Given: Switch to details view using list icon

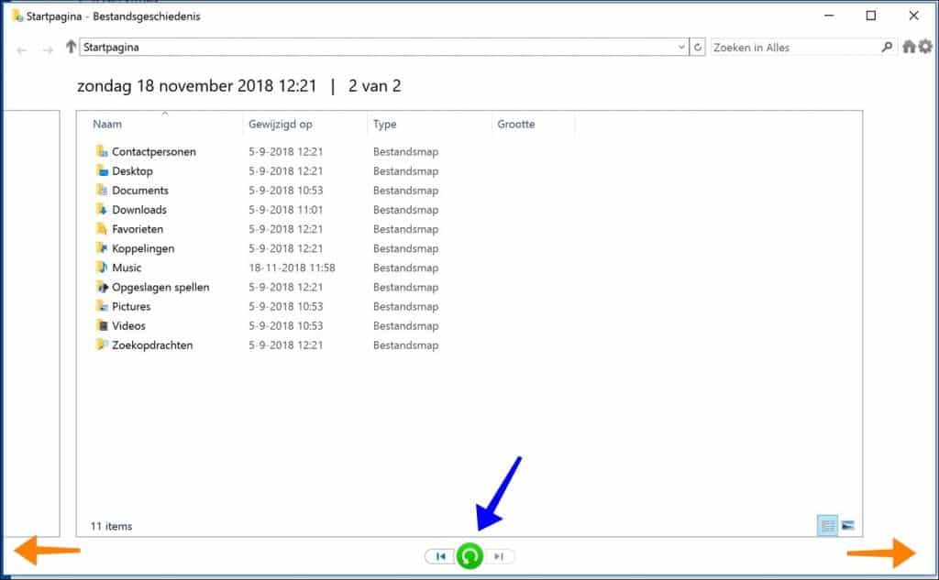Looking at the screenshot, I should tap(827, 524).
